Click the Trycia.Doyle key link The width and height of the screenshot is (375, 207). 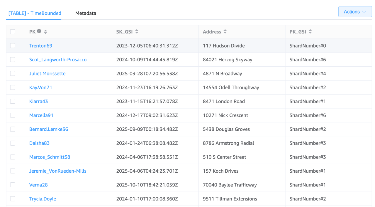pos(43,199)
